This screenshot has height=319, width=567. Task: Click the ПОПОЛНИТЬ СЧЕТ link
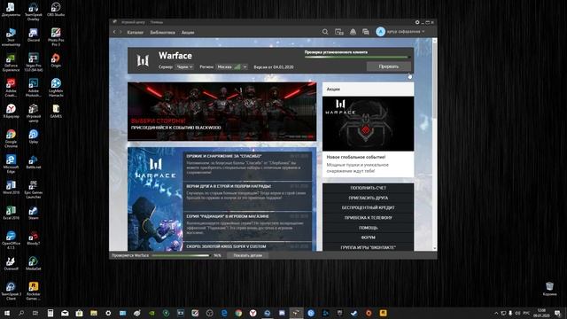[x=369, y=188]
